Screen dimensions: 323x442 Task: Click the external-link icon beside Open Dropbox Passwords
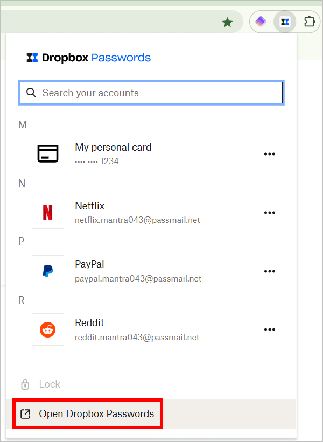25,414
